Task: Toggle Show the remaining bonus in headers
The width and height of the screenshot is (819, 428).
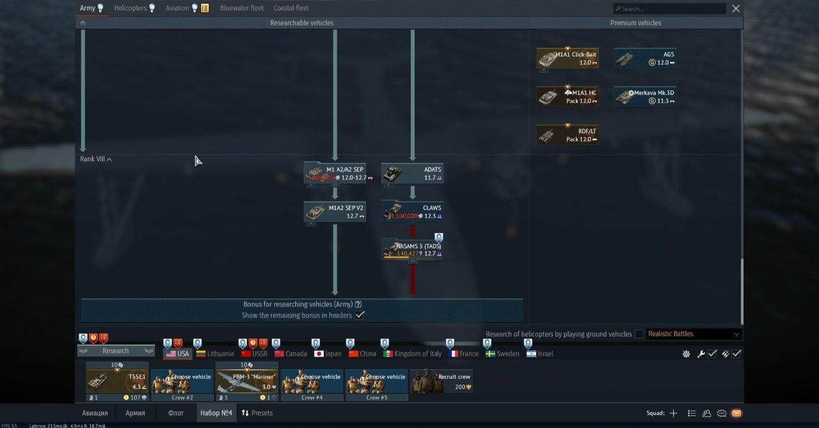Action: coord(360,315)
